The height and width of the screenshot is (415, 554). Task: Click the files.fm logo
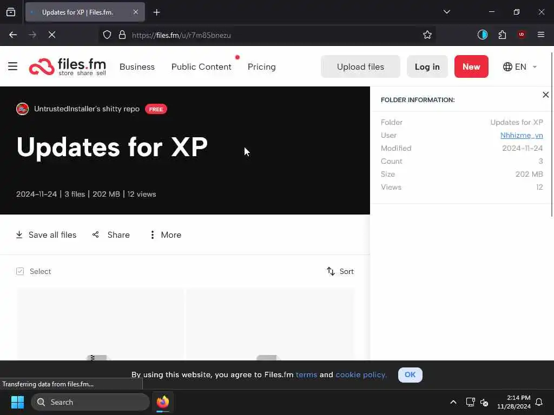coord(68,66)
